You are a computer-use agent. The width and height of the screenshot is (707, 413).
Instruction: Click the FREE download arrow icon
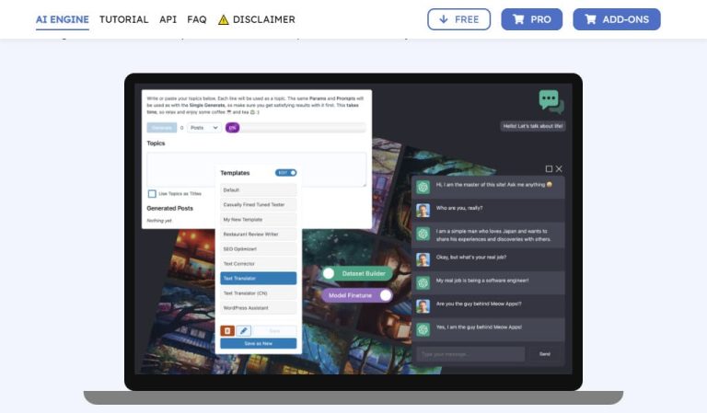click(x=444, y=19)
